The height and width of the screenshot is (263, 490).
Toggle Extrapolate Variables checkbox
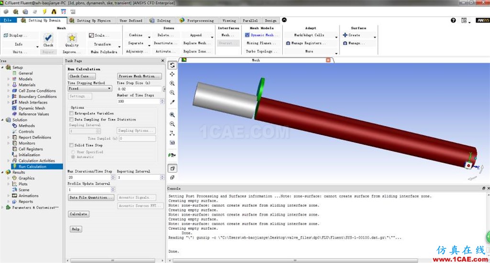click(x=72, y=114)
